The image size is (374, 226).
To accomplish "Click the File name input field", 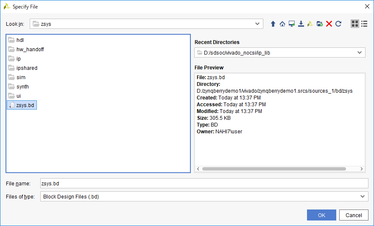I will 204,183.
